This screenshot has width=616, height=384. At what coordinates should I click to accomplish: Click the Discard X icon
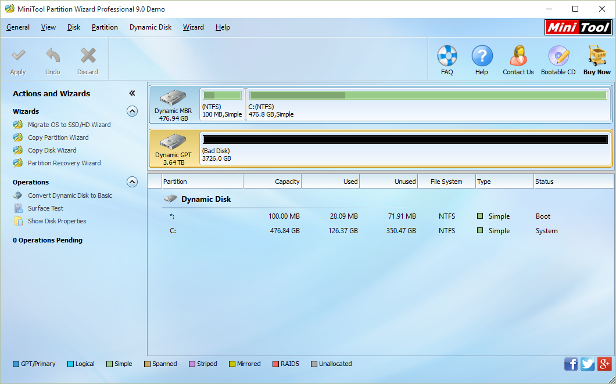point(88,56)
